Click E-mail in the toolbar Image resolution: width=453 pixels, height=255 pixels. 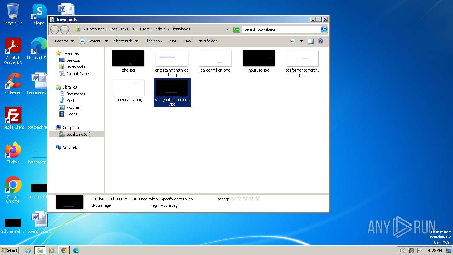[x=187, y=41]
